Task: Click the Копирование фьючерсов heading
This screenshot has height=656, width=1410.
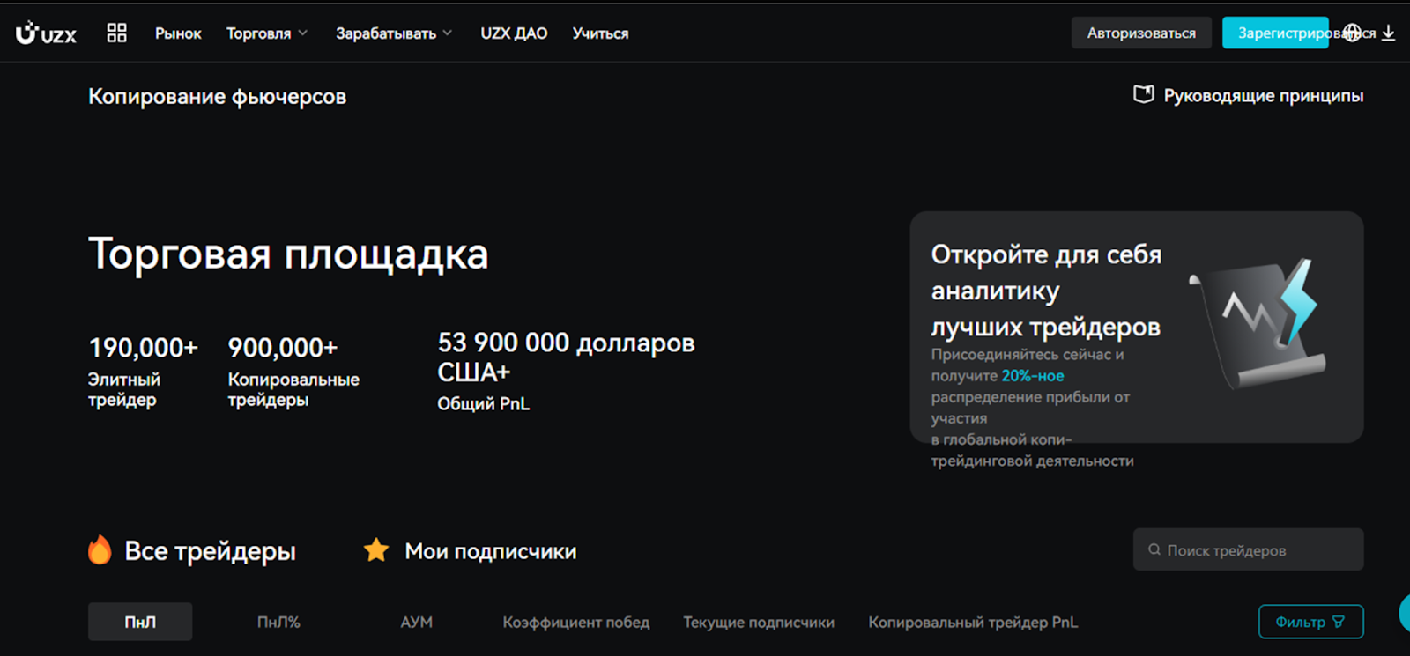Action: click(x=217, y=96)
